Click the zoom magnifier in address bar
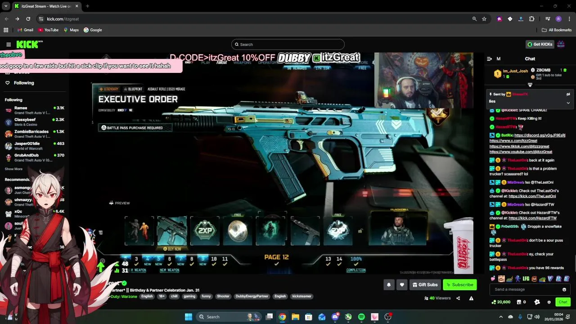 point(474,19)
